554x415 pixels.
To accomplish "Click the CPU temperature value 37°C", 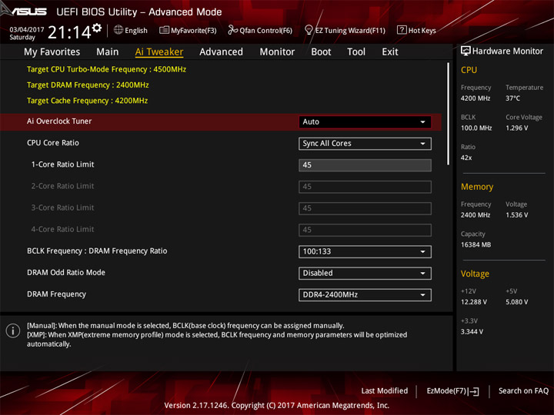I will pyautogui.click(x=512, y=98).
